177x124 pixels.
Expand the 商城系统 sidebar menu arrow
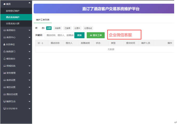pos(29,66)
